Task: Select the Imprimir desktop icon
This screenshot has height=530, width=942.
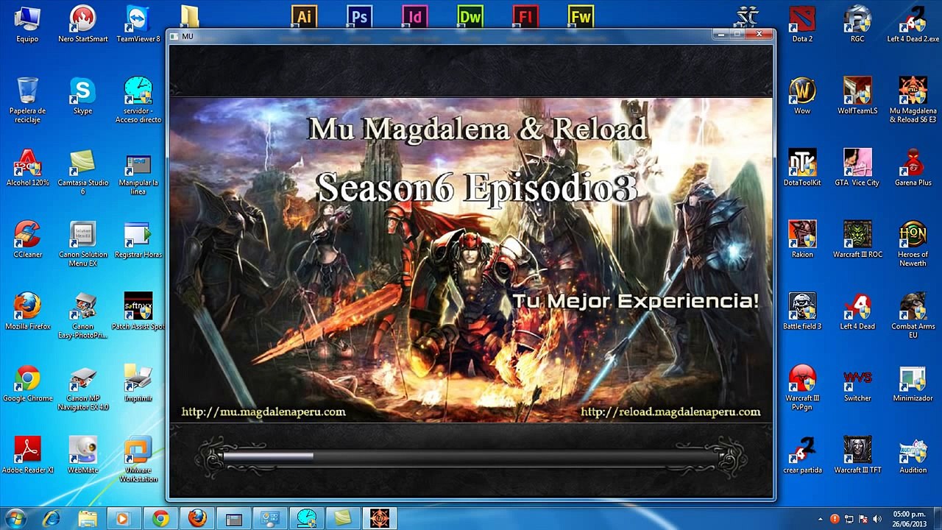Action: tap(138, 384)
